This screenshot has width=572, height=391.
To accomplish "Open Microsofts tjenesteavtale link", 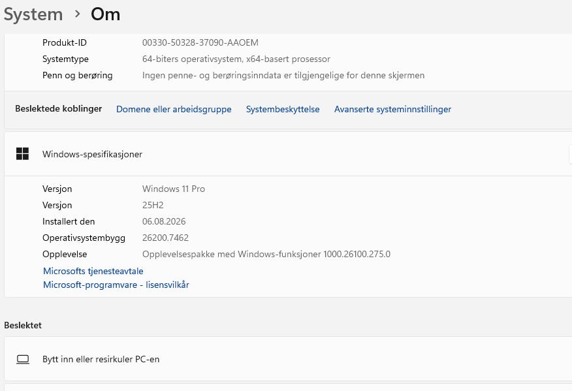I will (93, 271).
